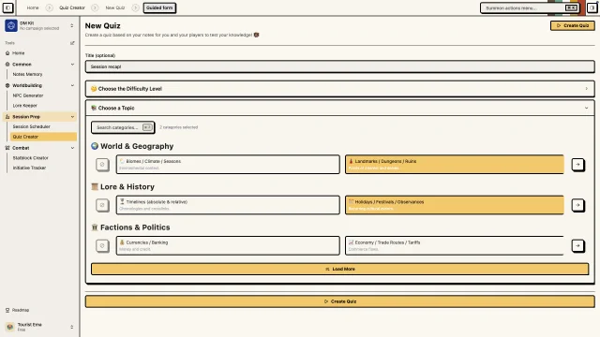Viewport: 600px width, 337px height.
Task: Open the user account menu arrows
Action: pyautogui.click(x=72, y=327)
